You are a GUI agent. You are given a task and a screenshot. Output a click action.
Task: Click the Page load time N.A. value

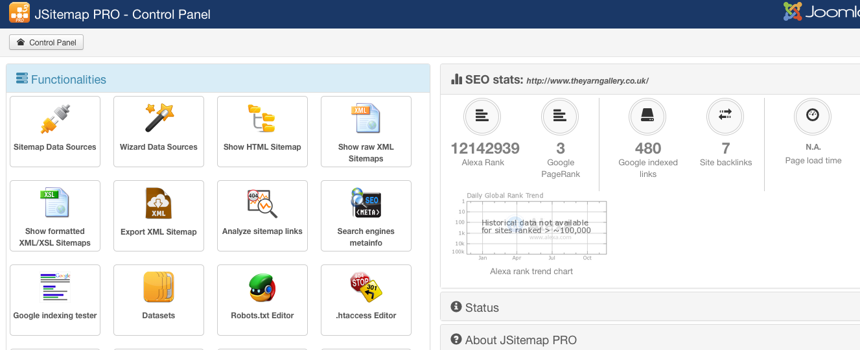coord(813,147)
